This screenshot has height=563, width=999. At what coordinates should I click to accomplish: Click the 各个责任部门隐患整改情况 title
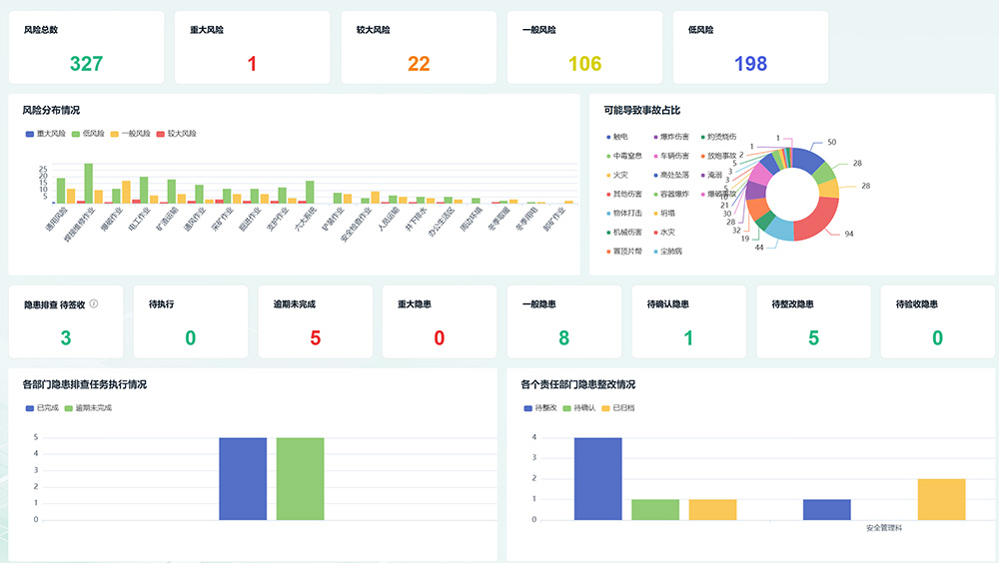[577, 384]
